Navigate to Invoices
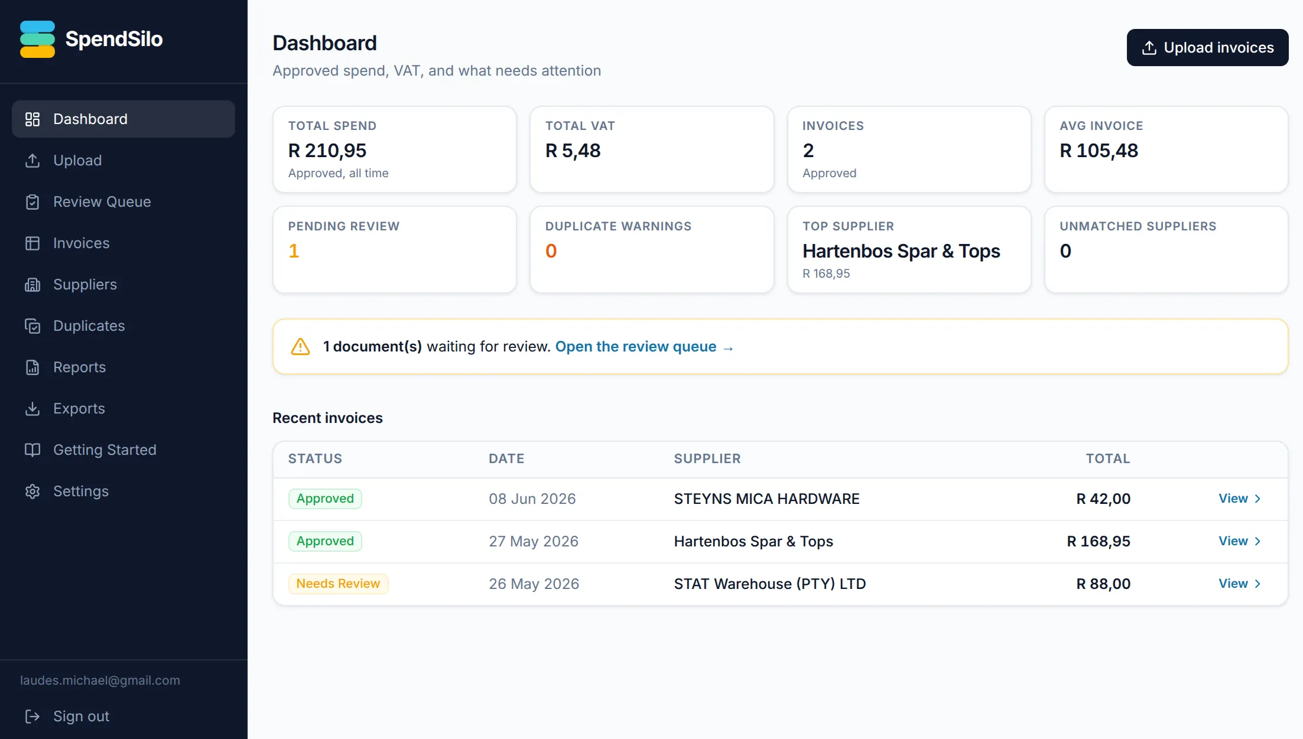This screenshot has height=739, width=1303. click(124, 243)
